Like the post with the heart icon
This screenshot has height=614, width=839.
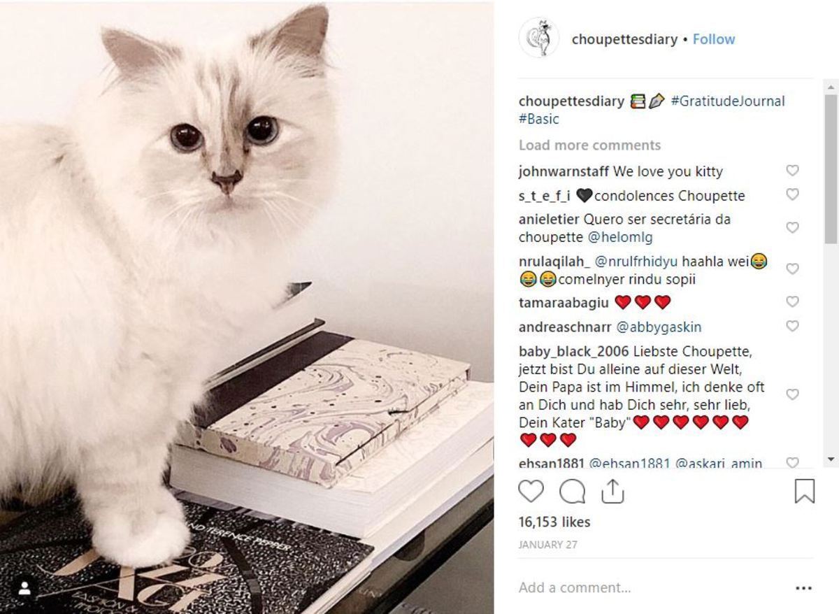tap(531, 492)
